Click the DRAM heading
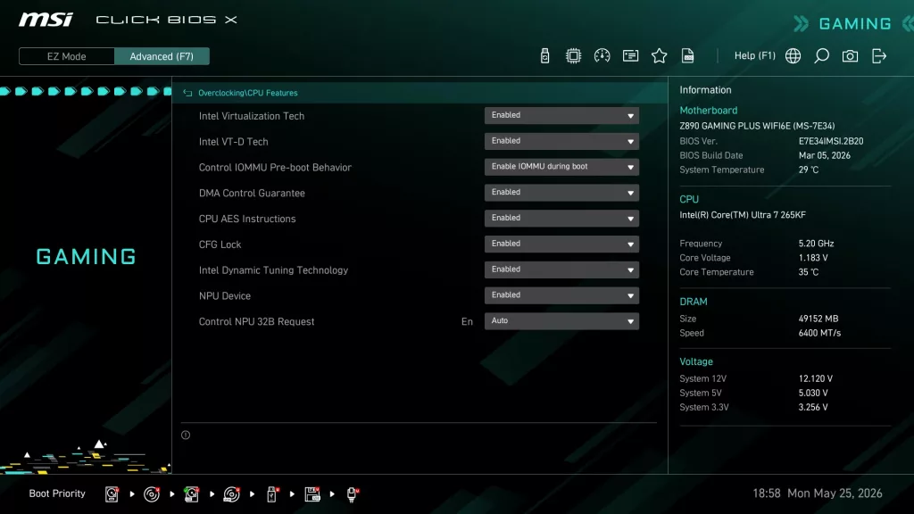 click(x=693, y=302)
